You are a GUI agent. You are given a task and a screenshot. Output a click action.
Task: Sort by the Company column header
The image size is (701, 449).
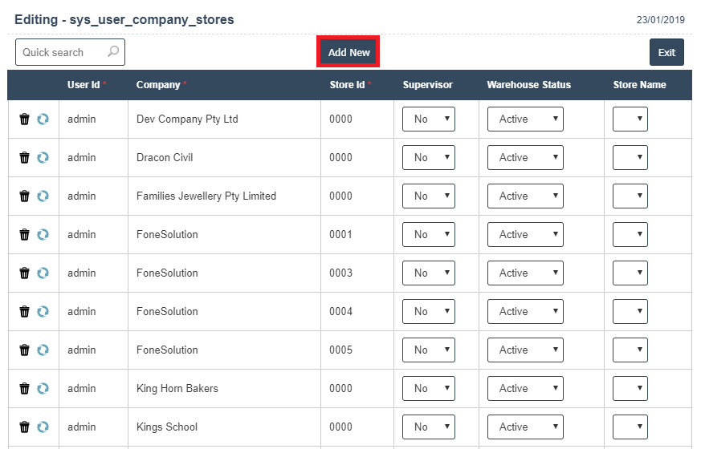(158, 85)
